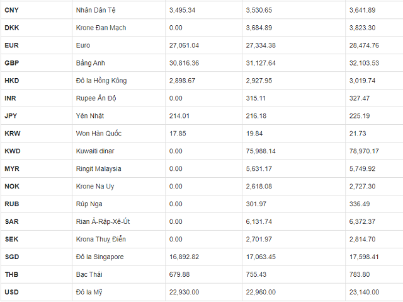403x302 pixels.
Task: Click the THB currency code
Action: 11,274
